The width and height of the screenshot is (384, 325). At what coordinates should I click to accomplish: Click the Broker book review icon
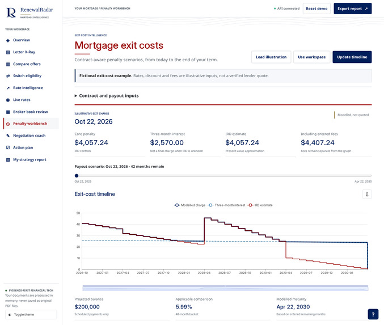click(8, 112)
